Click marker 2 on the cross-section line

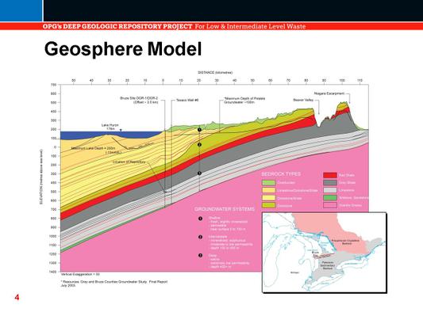(199, 145)
